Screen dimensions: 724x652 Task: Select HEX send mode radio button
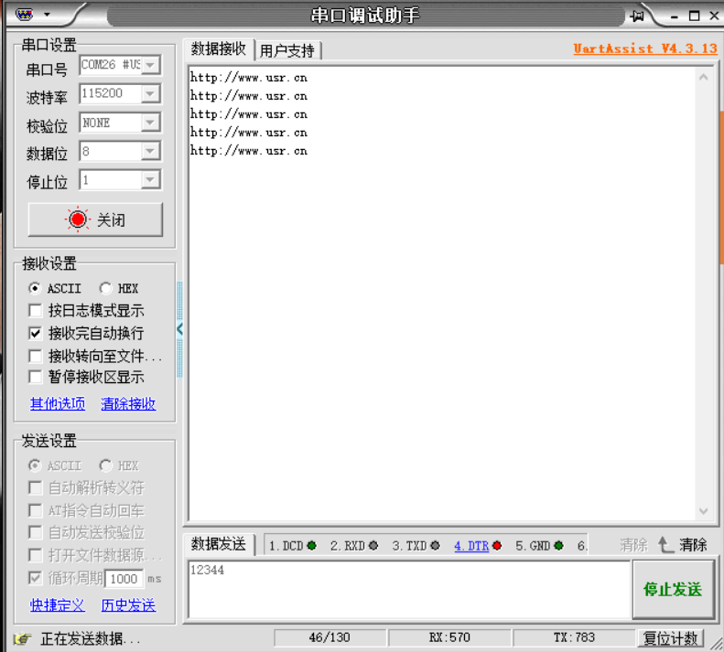point(105,465)
